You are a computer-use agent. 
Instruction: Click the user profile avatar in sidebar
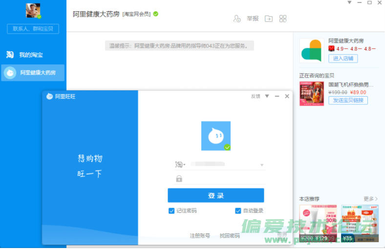[x=33, y=11]
